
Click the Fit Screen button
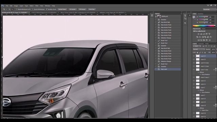[x=73, y=9]
